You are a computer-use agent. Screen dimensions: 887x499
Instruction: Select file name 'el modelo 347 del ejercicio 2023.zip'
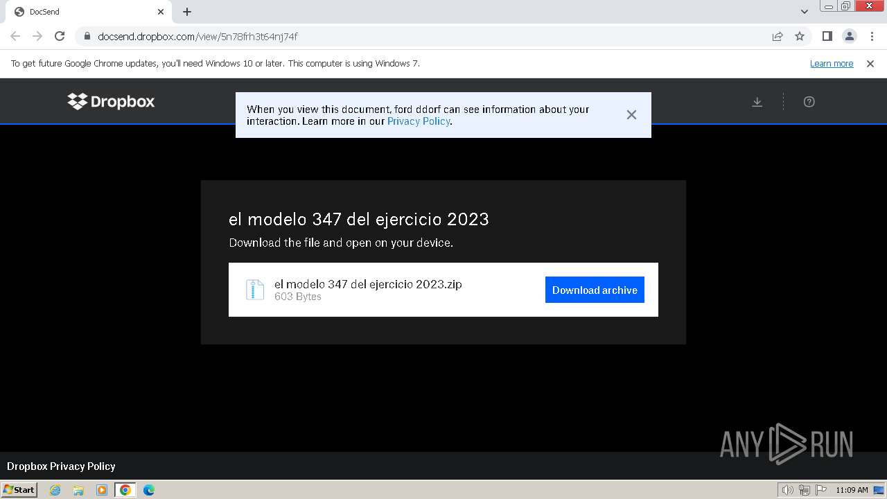[368, 284]
